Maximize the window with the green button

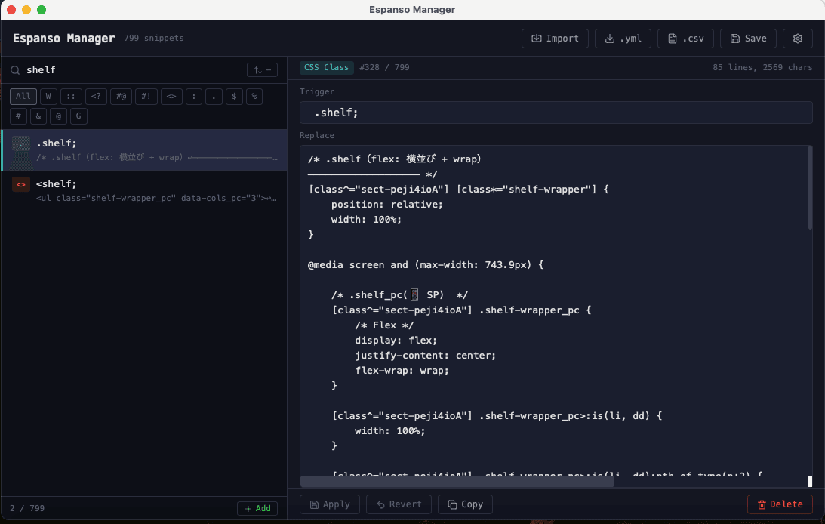(x=42, y=10)
